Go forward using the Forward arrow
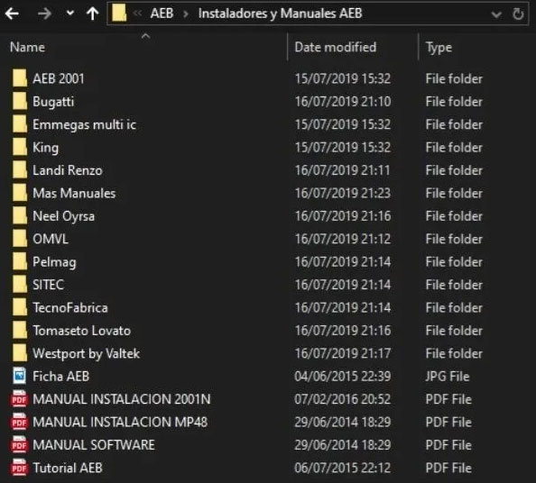The width and height of the screenshot is (536, 483). pos(44,14)
